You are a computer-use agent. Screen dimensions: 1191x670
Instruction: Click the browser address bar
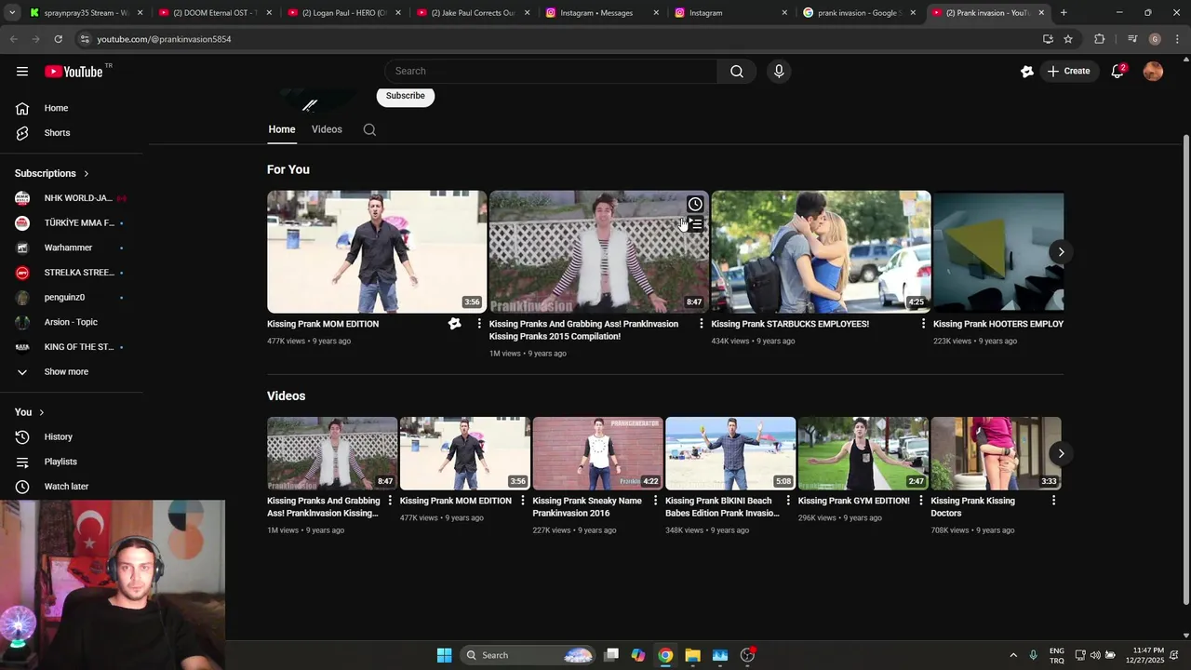pyautogui.click(x=558, y=39)
